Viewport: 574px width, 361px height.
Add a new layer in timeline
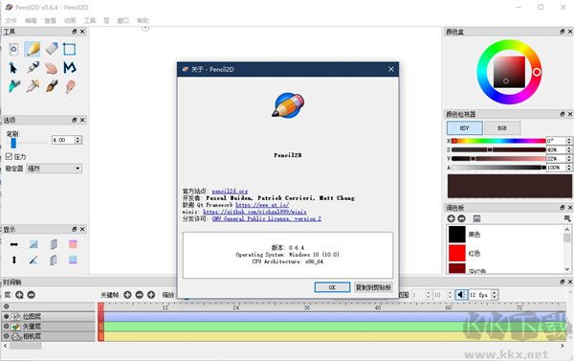coord(19,295)
